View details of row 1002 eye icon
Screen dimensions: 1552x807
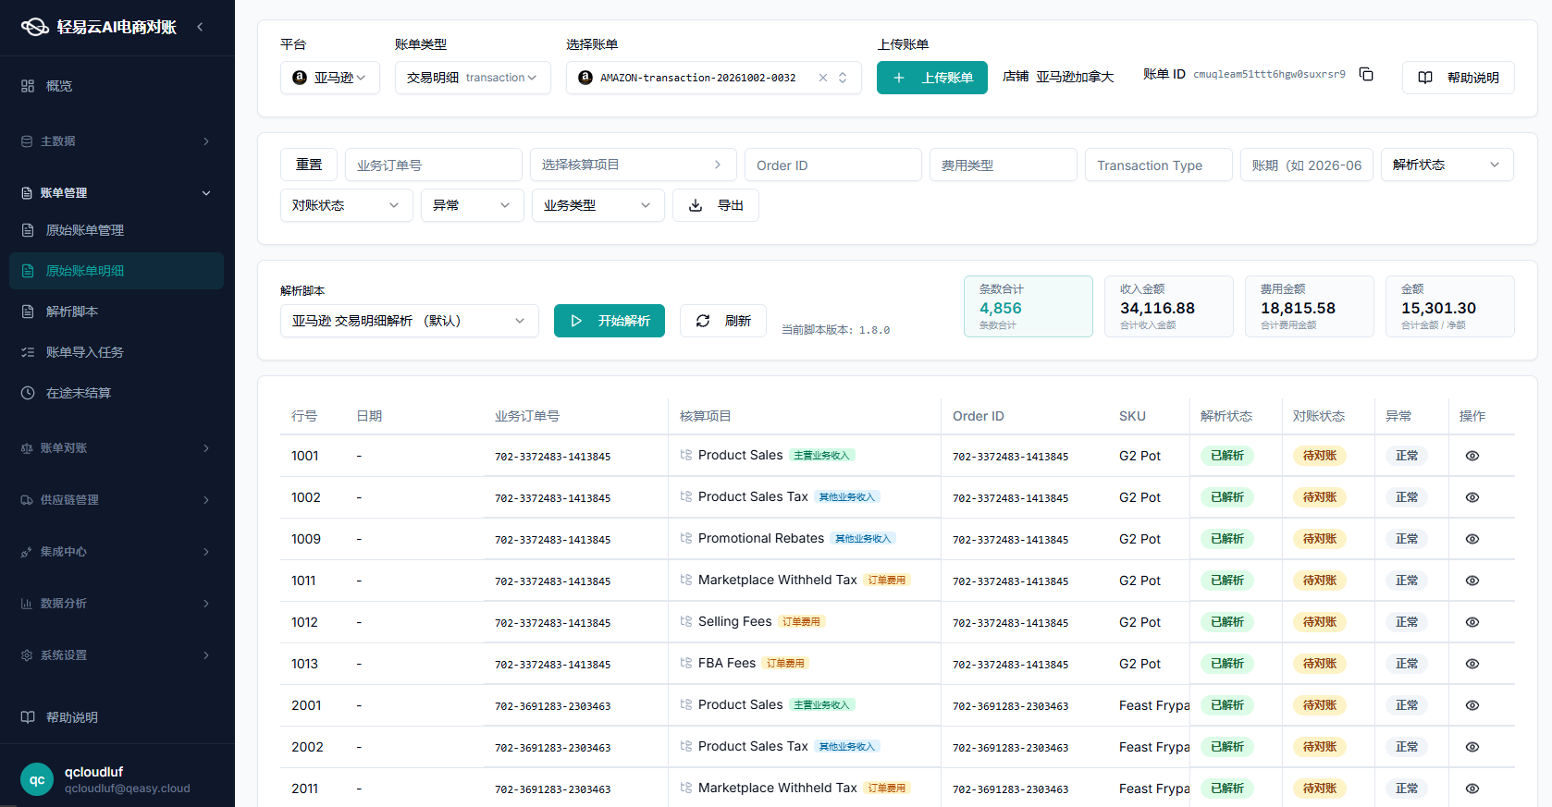1472,497
